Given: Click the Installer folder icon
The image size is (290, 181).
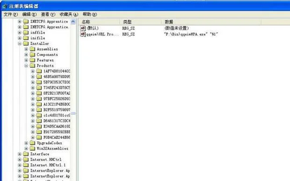Looking at the screenshot, I should pyautogui.click(x=26, y=43).
